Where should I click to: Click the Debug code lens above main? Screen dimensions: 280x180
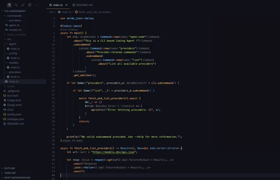coord(74,30)
